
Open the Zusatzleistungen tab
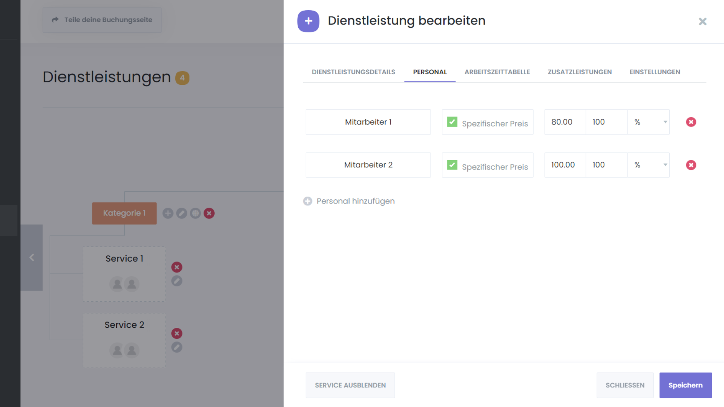click(580, 72)
